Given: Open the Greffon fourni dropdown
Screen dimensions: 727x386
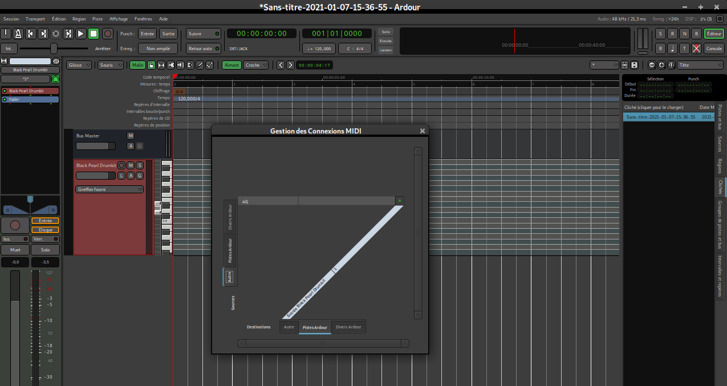Looking at the screenshot, I should click(x=109, y=189).
